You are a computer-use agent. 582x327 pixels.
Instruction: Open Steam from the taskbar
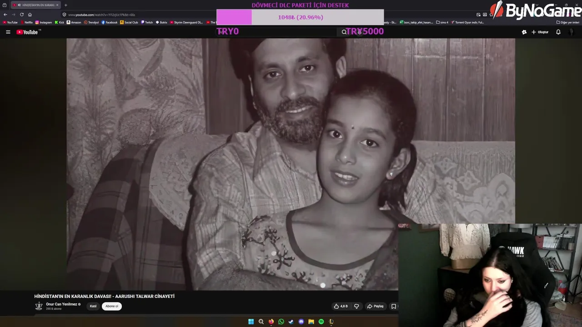tap(291, 322)
